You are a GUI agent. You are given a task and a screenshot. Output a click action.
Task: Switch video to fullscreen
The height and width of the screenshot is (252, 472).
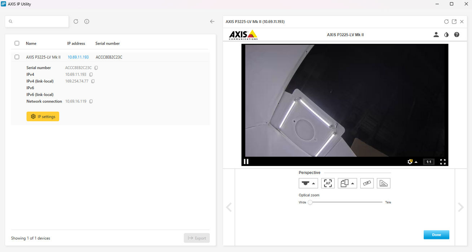[443, 162]
